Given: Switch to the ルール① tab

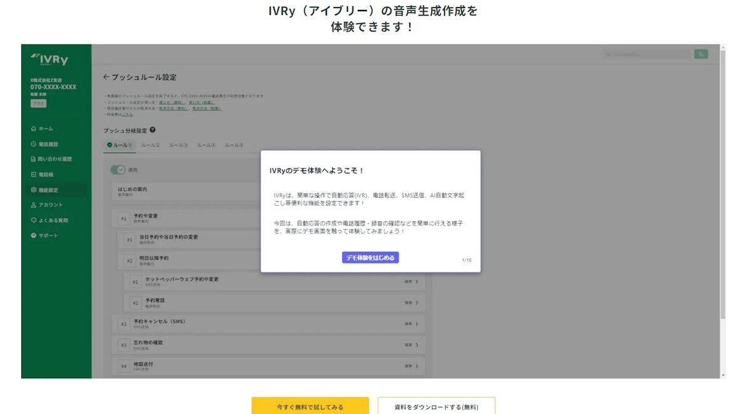Looking at the screenshot, I should [x=120, y=145].
